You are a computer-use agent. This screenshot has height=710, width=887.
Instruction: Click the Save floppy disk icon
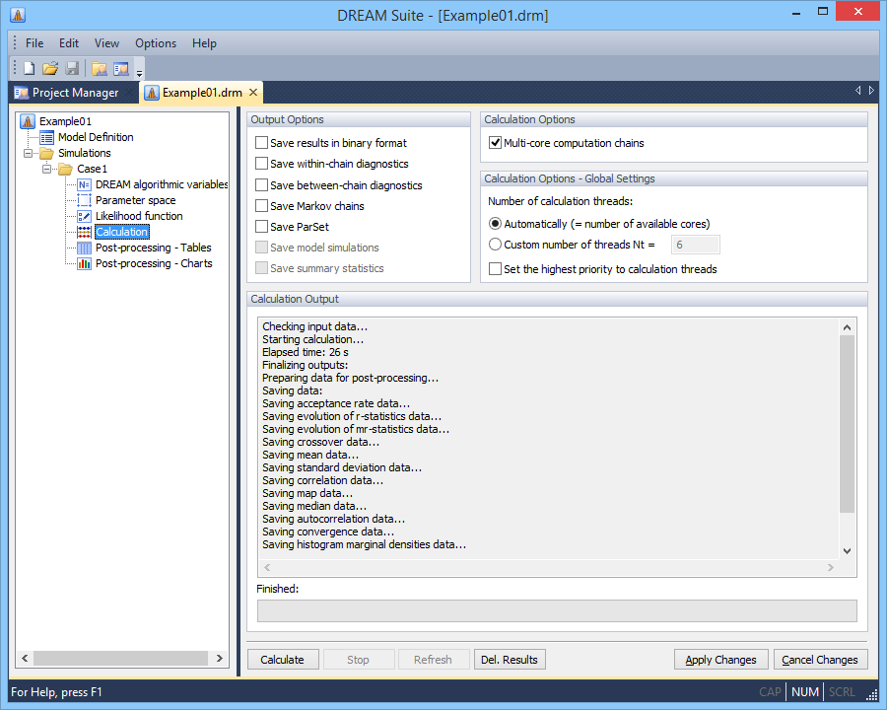click(72, 68)
